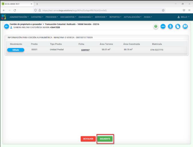Open the new browser tab button
Screen dimensions: 193x147
coord(37,4)
